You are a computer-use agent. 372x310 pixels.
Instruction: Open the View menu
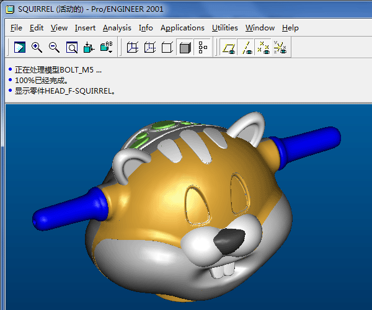coord(59,28)
